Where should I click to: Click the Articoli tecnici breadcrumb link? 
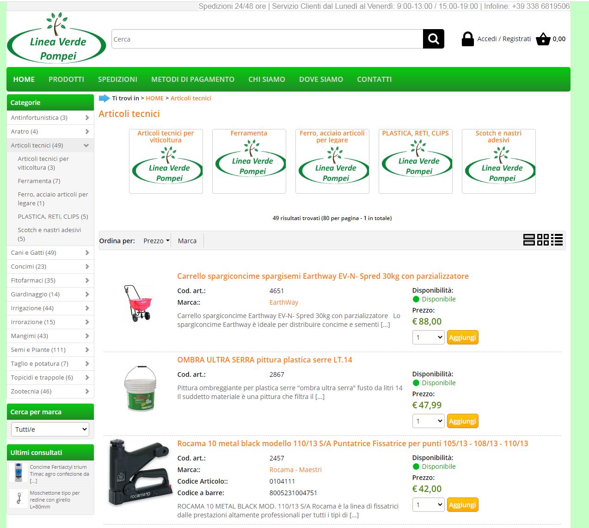point(191,98)
